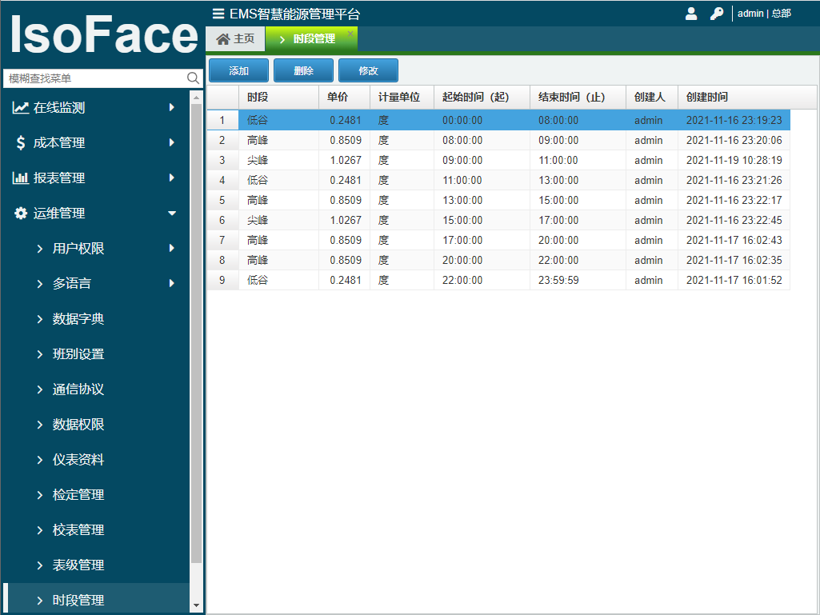Click the home icon on 主页 tab
This screenshot has height=615, width=820.
coord(223,38)
